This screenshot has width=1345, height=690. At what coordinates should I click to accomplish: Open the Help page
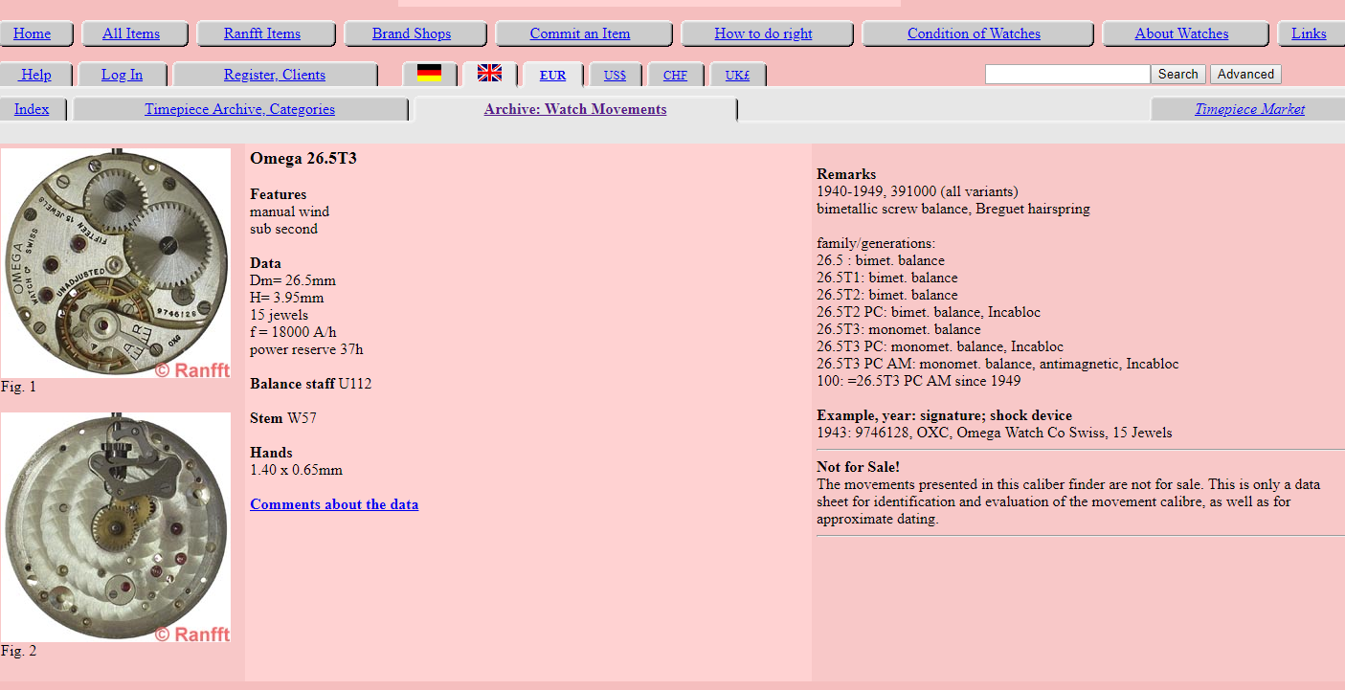pyautogui.click(x=36, y=75)
